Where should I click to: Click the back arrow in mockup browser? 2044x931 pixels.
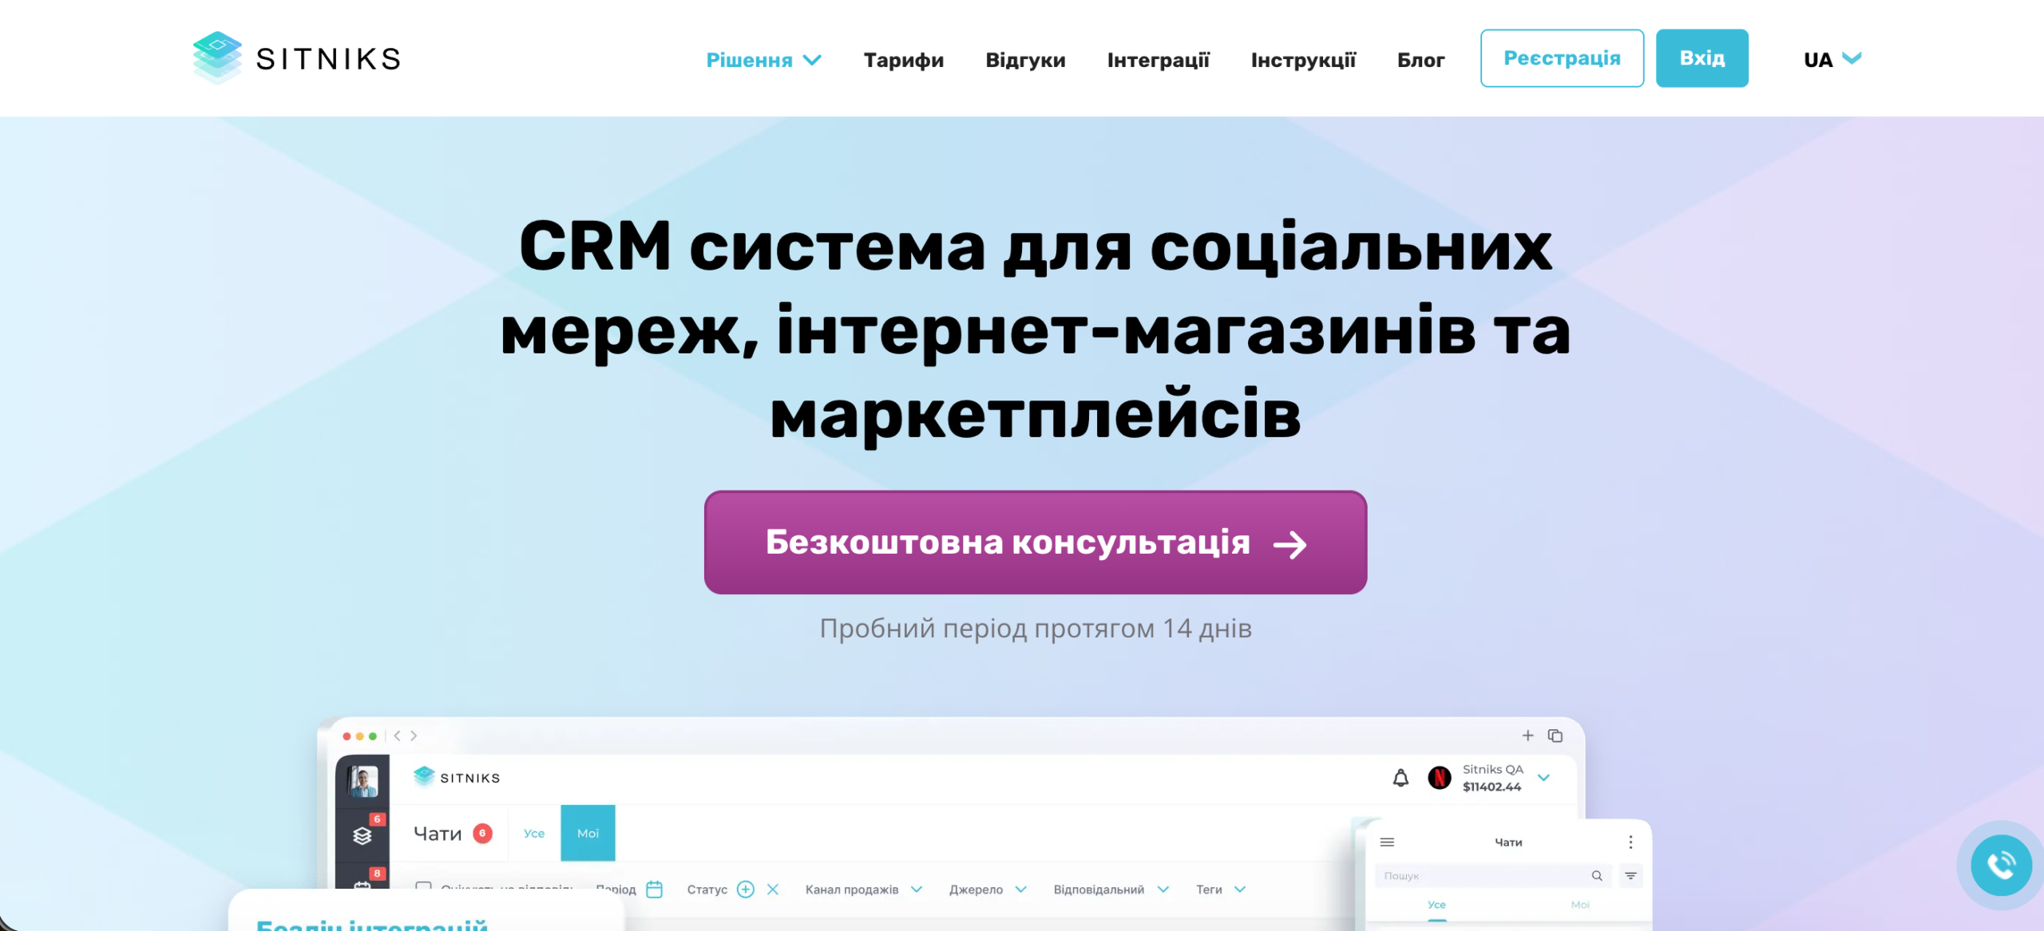coord(397,736)
